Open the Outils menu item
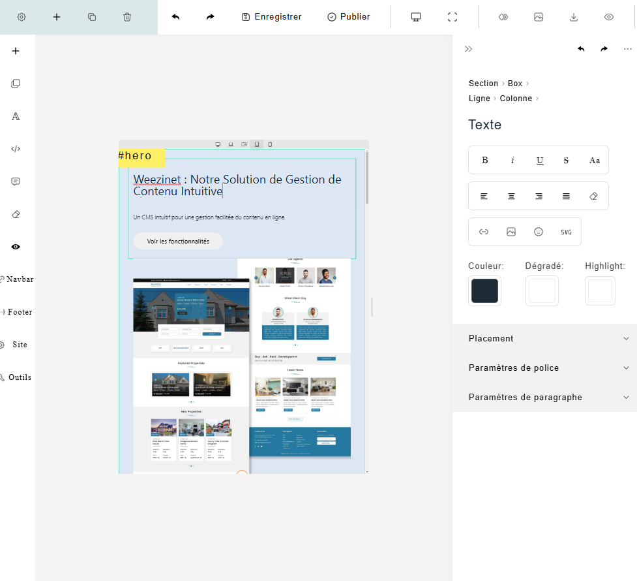This screenshot has height=581, width=637. pyautogui.click(x=17, y=377)
